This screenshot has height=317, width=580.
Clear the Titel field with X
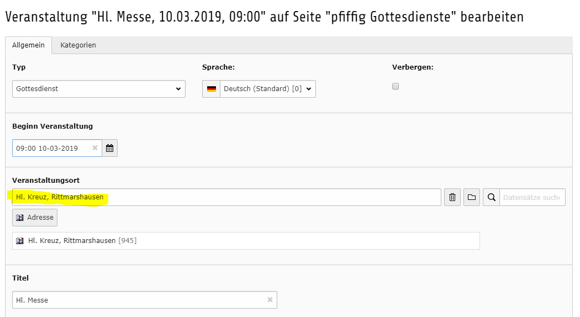click(270, 300)
